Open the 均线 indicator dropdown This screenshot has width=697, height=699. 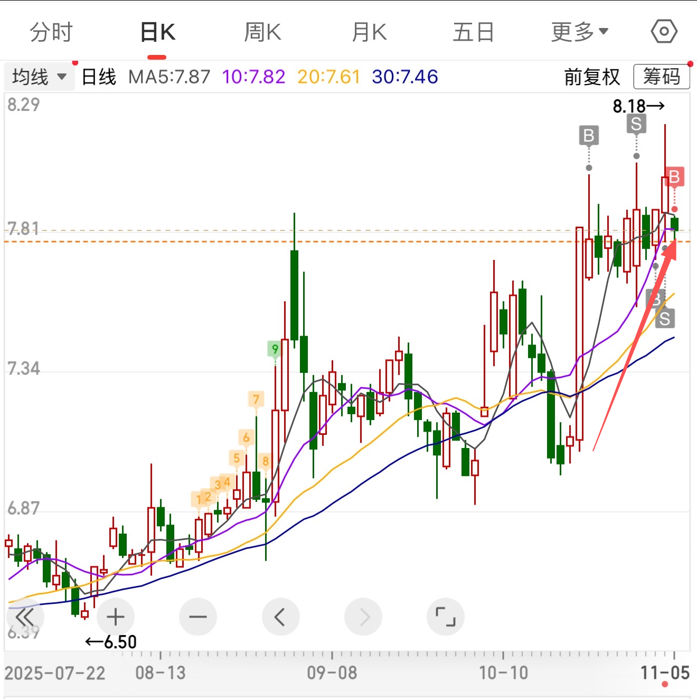39,77
